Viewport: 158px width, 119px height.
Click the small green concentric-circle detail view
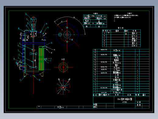click(x=64, y=67)
